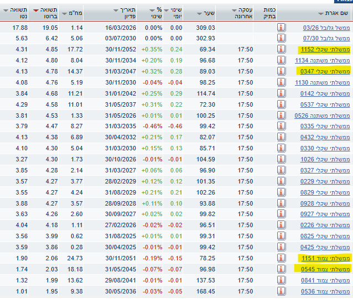Click info icon beside ממשלתי שקלי 0432
This screenshot has width=353, height=299.
[x=281, y=137]
